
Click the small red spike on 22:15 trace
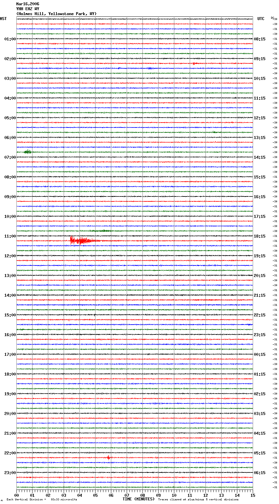[108, 457]
